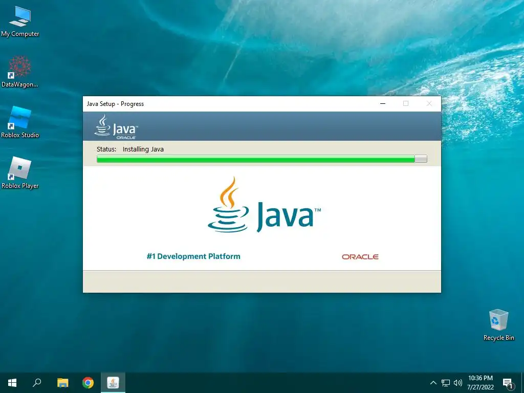Click the Show Desktop strip on taskbar

(522, 383)
